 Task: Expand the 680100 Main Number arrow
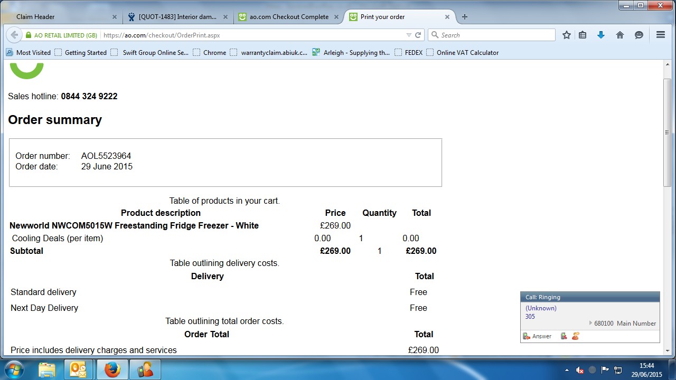point(590,324)
